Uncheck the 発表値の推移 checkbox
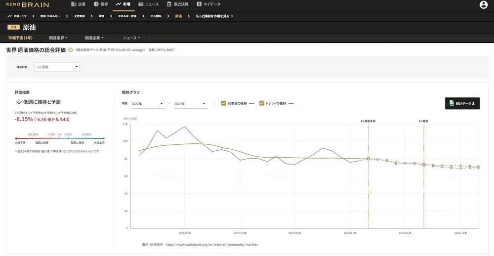This screenshot has height=256, width=494. pos(224,103)
